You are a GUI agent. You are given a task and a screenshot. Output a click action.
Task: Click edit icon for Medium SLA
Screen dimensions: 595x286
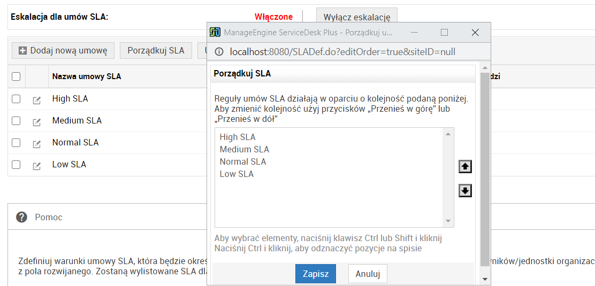coord(36,122)
